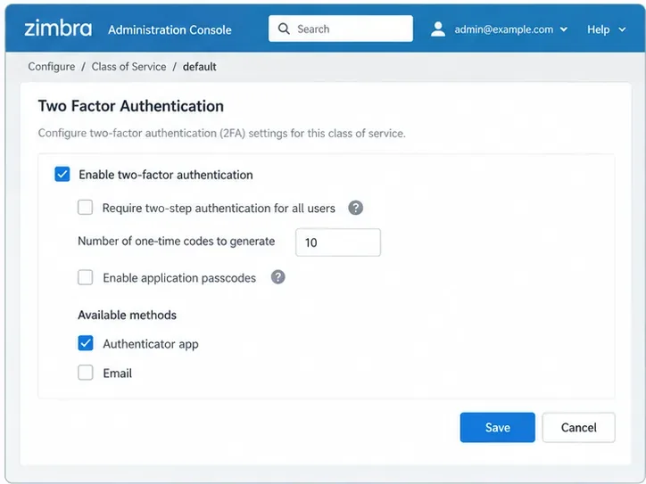Focus the Search input field
This screenshot has width=646, height=484.
pos(341,29)
